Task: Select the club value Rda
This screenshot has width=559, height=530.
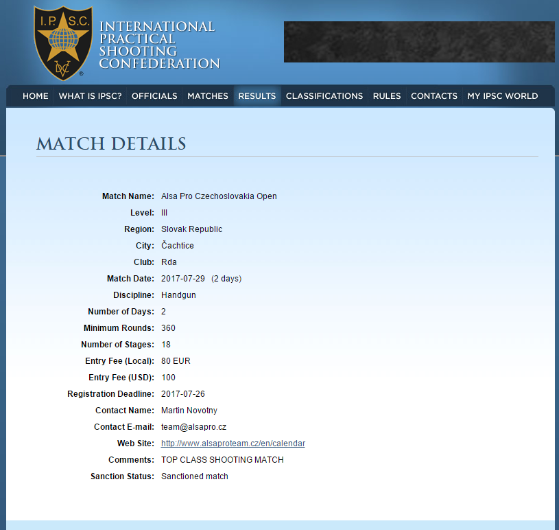Action: [x=169, y=262]
